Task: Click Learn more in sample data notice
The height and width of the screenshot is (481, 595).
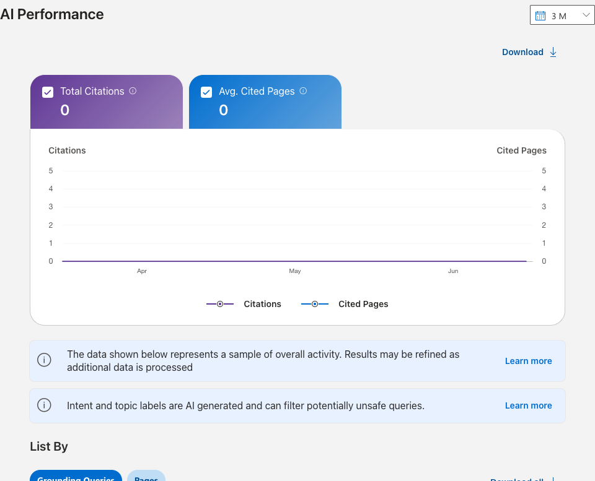Action: (528, 362)
